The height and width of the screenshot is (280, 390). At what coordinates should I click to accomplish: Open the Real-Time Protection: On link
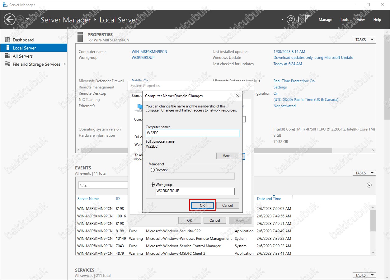pos(294,81)
